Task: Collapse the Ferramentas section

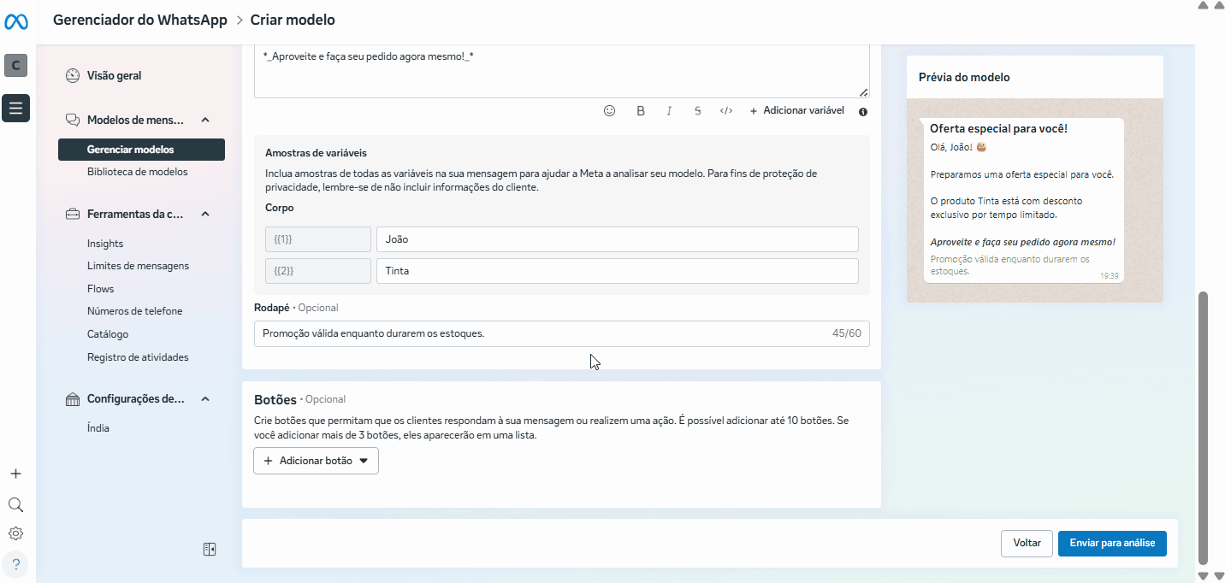Action: click(x=205, y=215)
